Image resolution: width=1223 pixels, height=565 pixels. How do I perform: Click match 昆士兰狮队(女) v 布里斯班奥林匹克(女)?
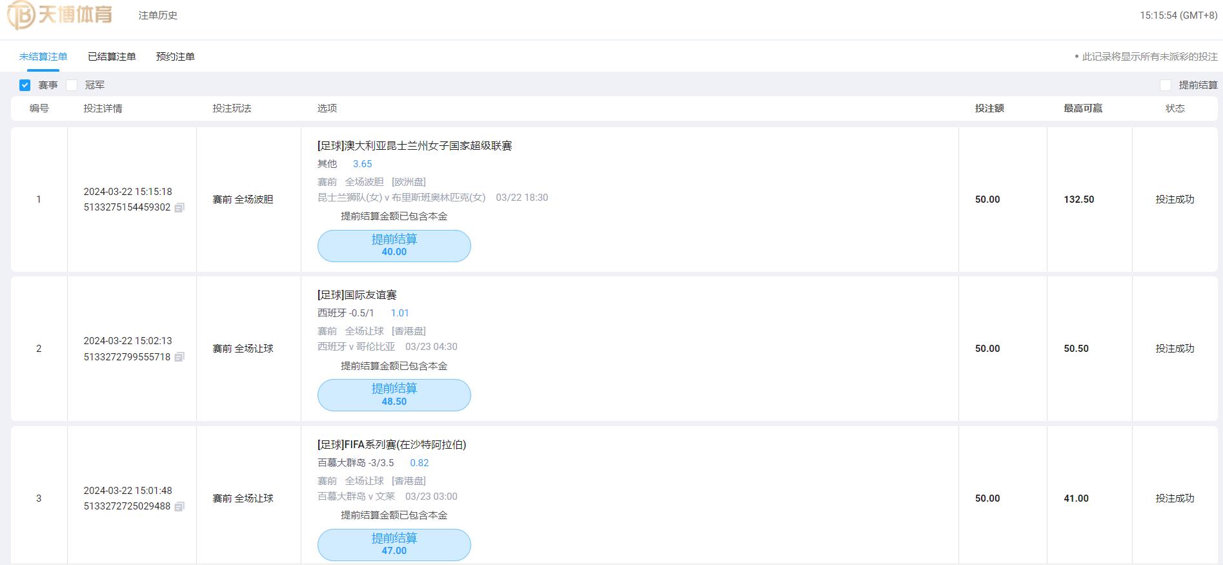[401, 198]
